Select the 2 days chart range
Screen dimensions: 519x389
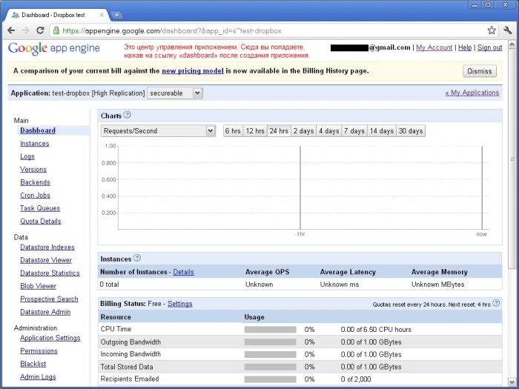[303, 131]
